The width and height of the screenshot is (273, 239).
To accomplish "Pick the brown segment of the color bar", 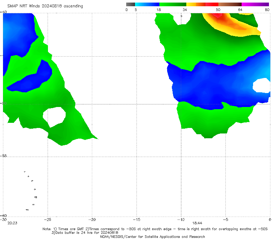I will point(230,4).
